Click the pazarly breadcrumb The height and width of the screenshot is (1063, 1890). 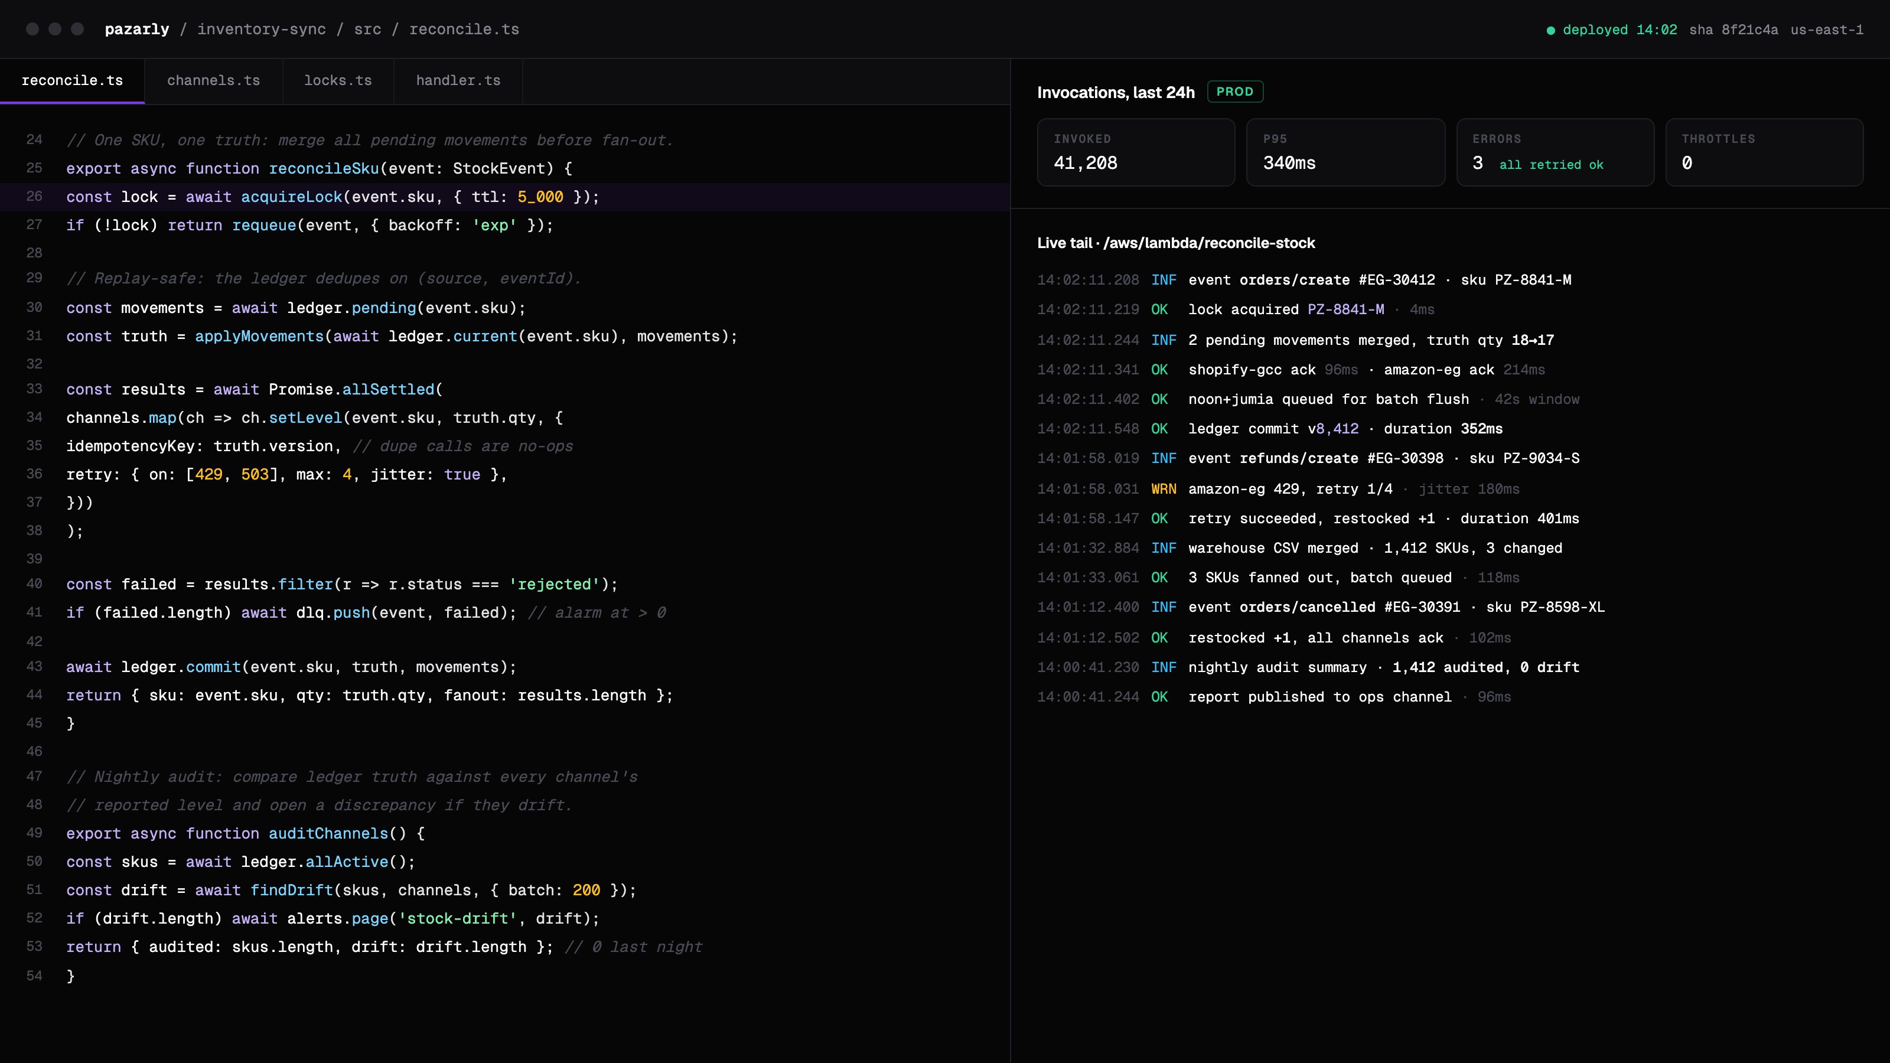point(136,30)
